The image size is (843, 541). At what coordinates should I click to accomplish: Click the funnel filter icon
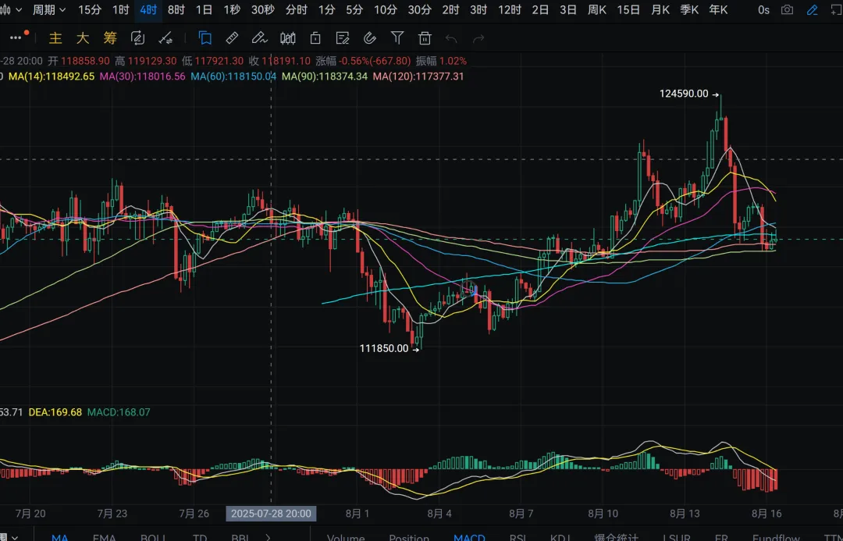[397, 37]
